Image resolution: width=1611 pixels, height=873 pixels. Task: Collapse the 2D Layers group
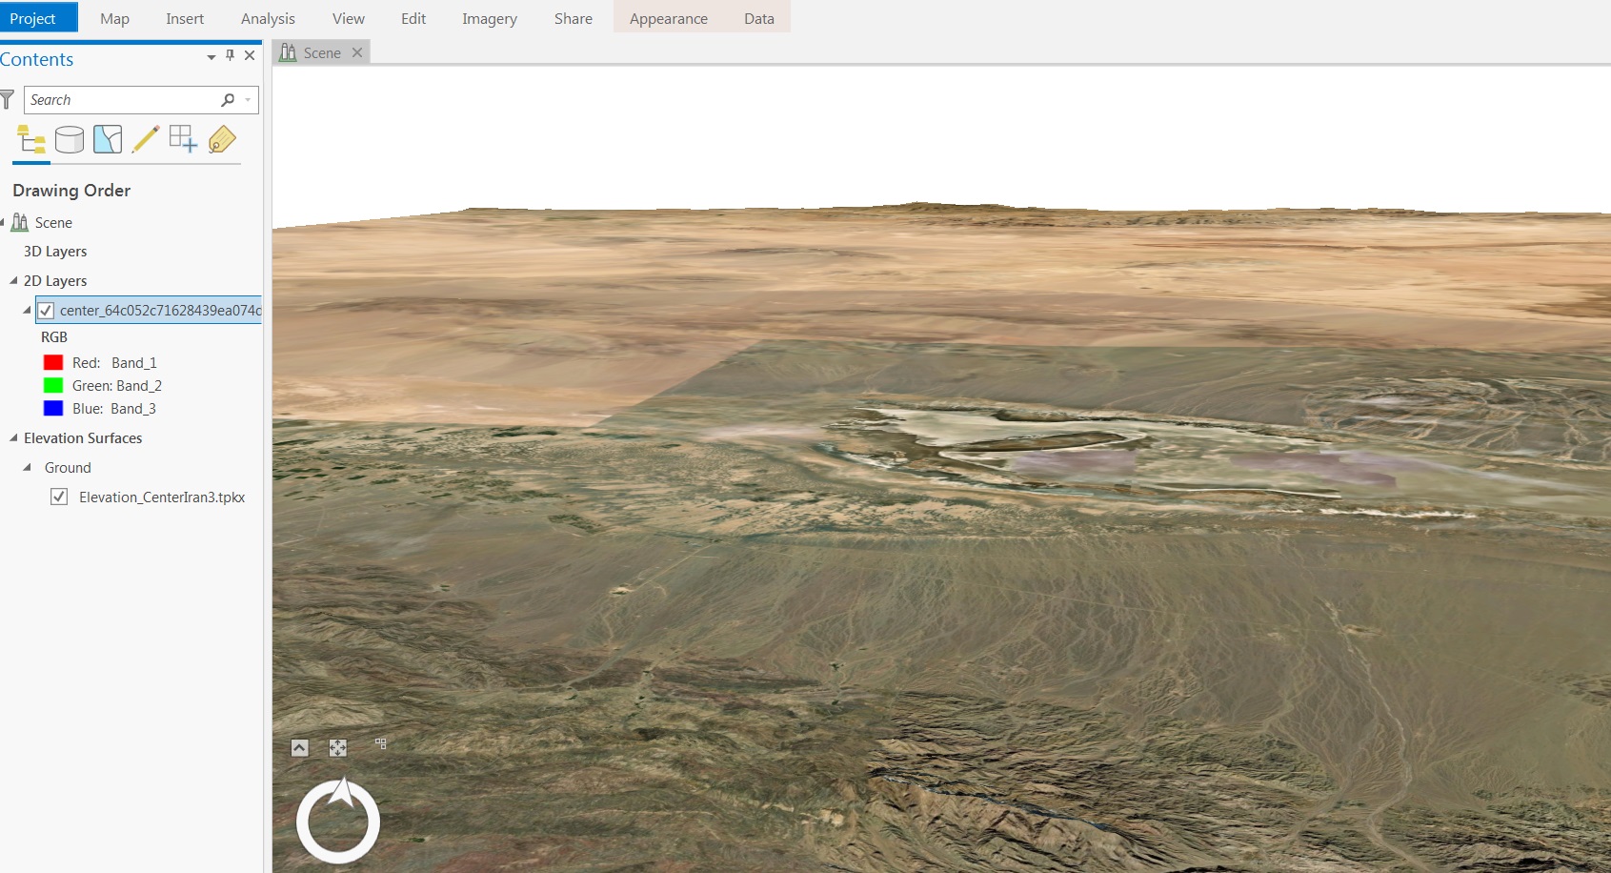coord(13,280)
